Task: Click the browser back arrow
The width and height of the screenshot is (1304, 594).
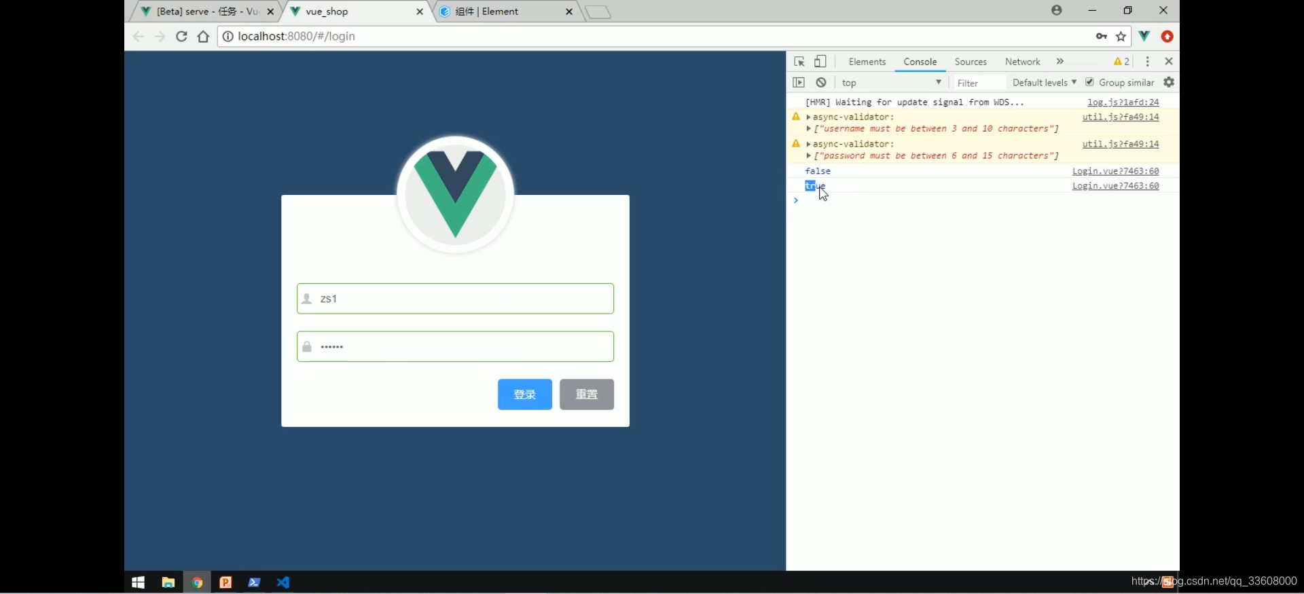Action: pyautogui.click(x=139, y=37)
